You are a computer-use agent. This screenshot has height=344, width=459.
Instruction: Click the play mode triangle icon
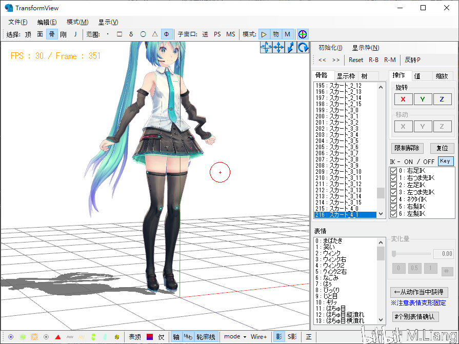click(x=264, y=34)
